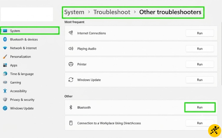The width and height of the screenshot is (222, 138).
Task: Click the Playing Audio speaker icon
Action: tap(71, 49)
